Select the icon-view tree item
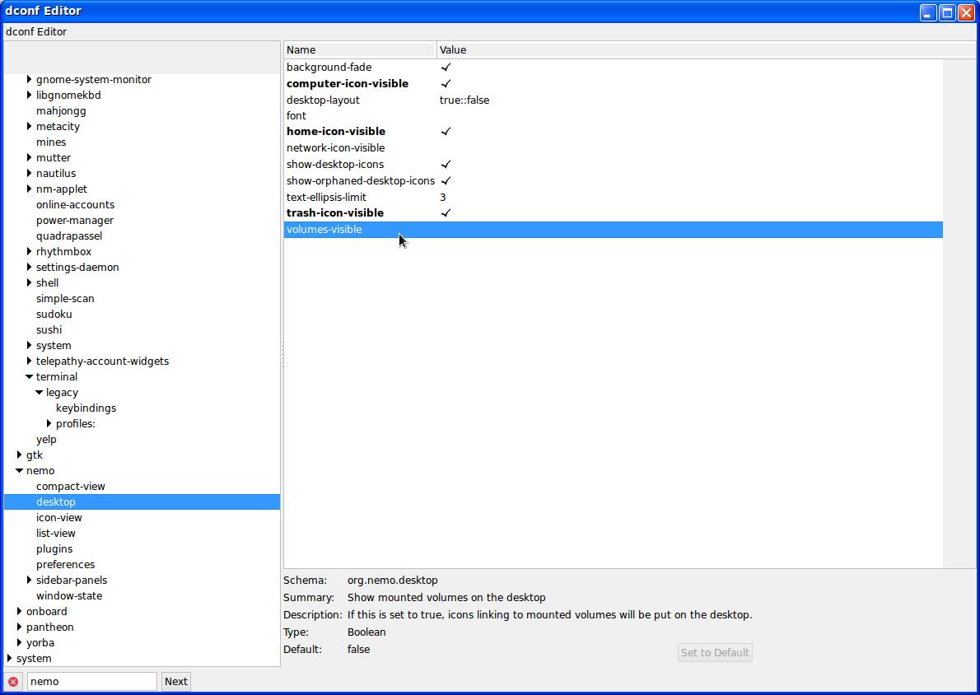The image size is (980, 695). [x=59, y=518]
